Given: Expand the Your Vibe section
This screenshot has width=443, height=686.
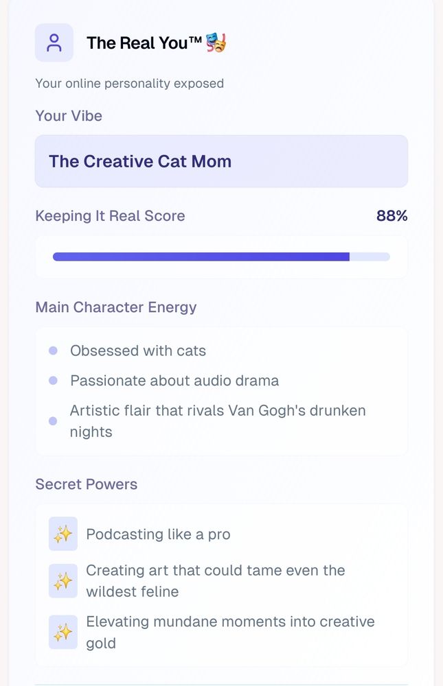Looking at the screenshot, I should 69,115.
